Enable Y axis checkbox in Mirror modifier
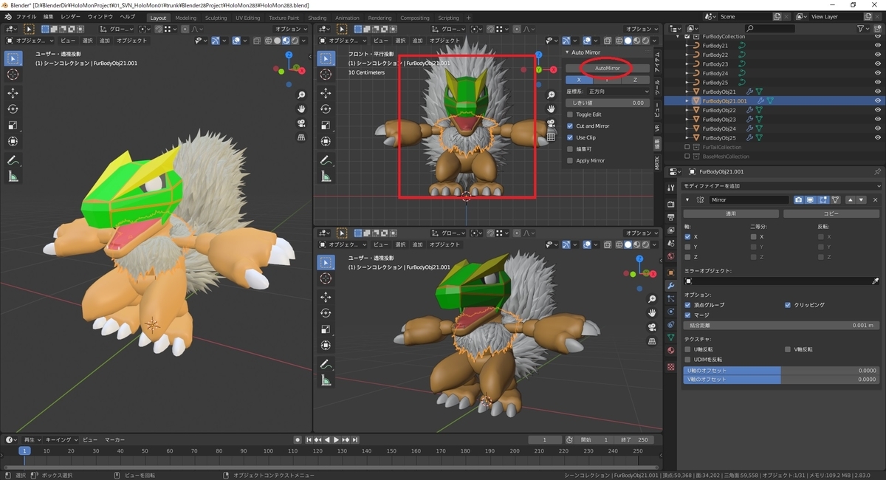This screenshot has height=480, width=886. pyautogui.click(x=688, y=247)
